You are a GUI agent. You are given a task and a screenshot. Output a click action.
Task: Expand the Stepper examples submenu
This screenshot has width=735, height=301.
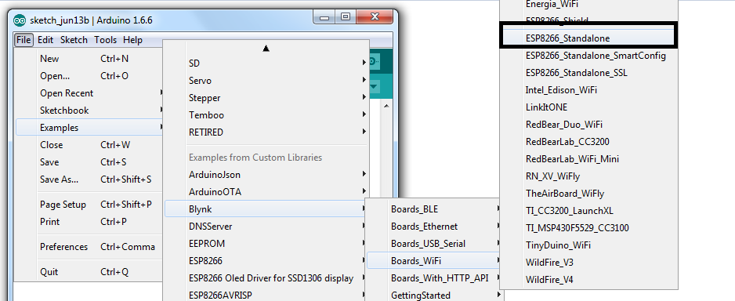pyautogui.click(x=266, y=98)
